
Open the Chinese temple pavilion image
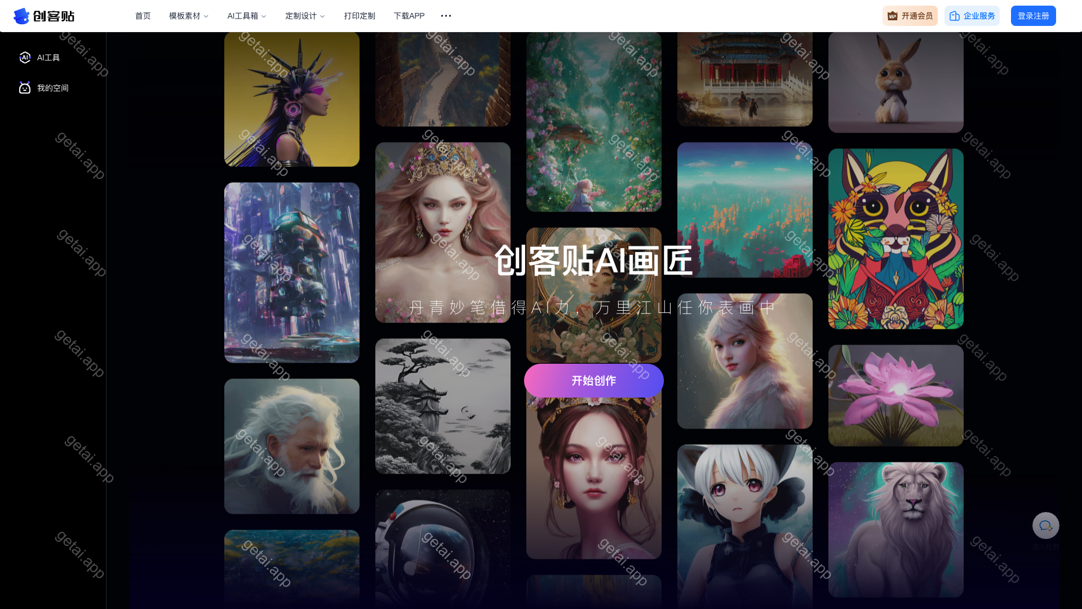click(x=745, y=79)
